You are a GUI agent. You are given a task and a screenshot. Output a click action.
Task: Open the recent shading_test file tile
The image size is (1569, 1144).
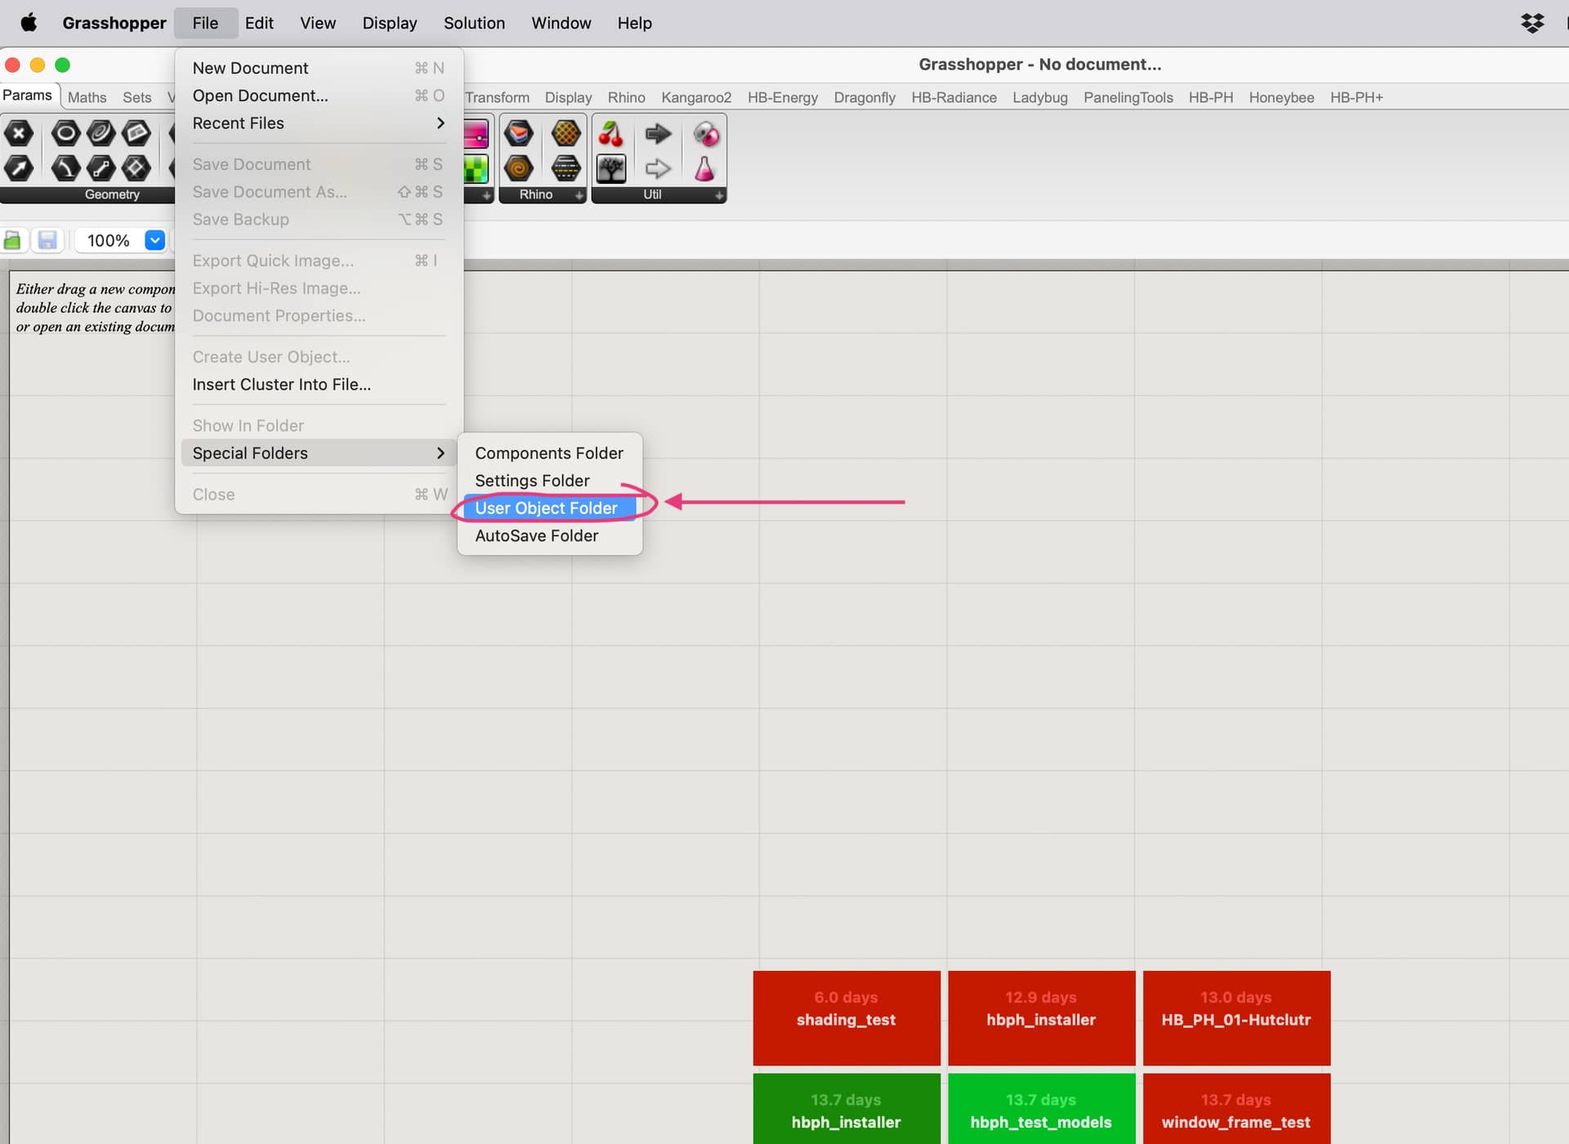click(846, 1018)
